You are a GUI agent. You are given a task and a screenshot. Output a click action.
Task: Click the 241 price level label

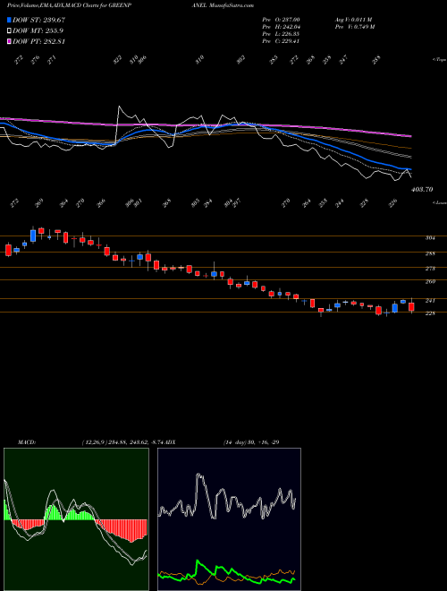(430, 300)
